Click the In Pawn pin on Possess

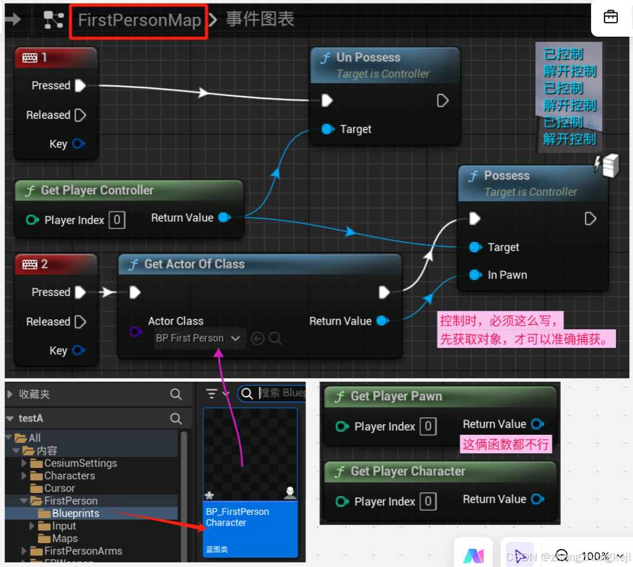pyautogui.click(x=476, y=275)
